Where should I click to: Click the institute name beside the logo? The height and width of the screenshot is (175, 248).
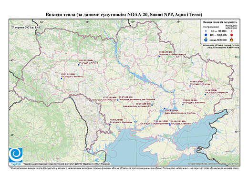point(67,164)
